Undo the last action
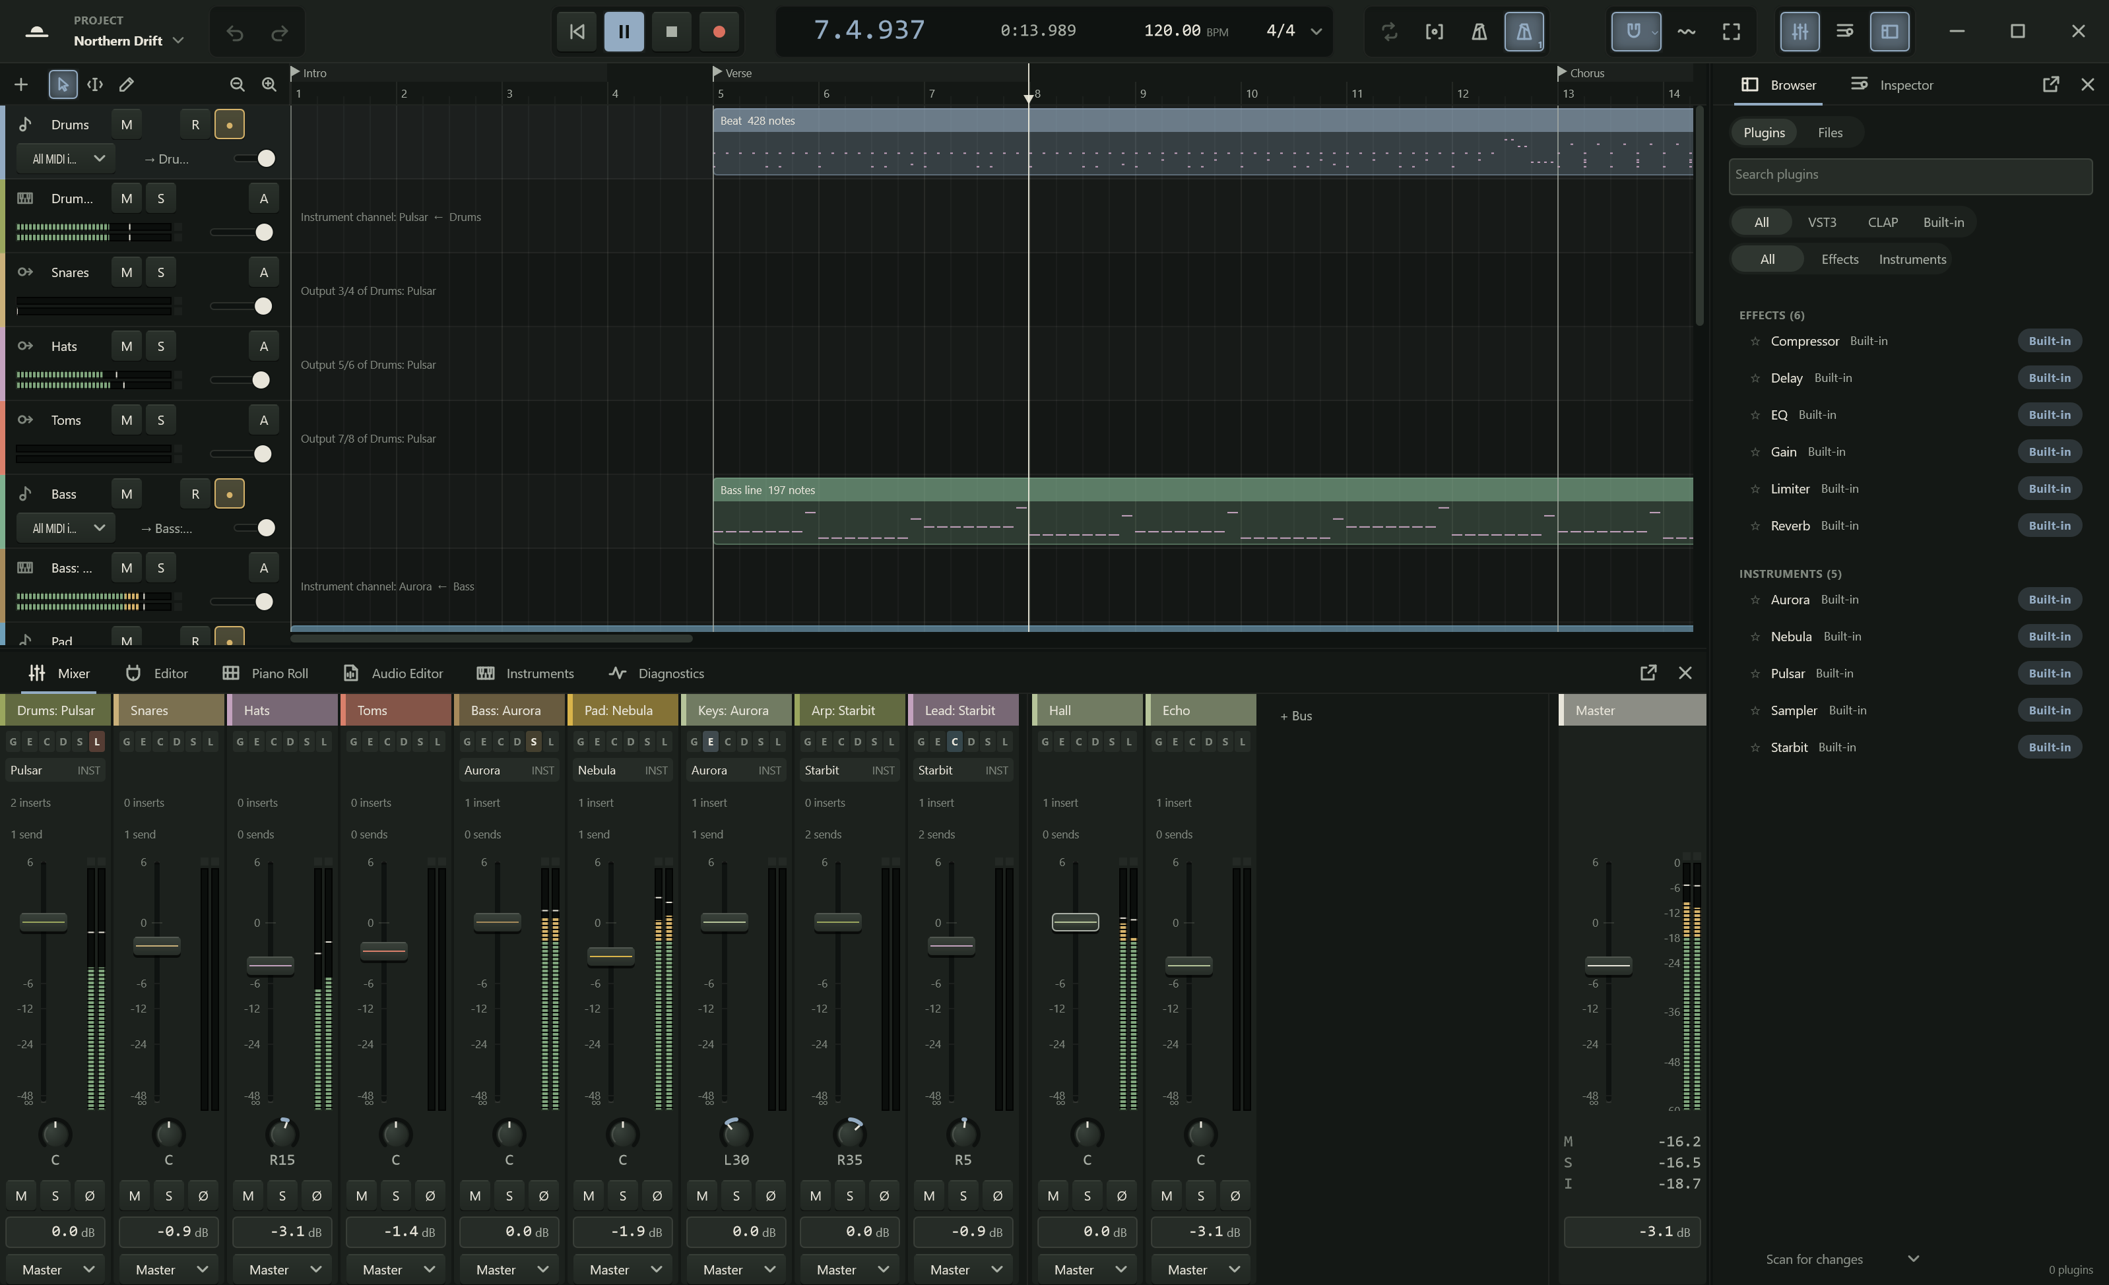 click(234, 32)
